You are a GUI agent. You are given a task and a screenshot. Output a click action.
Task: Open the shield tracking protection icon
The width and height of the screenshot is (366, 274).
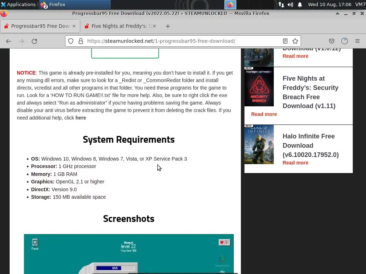click(71, 41)
